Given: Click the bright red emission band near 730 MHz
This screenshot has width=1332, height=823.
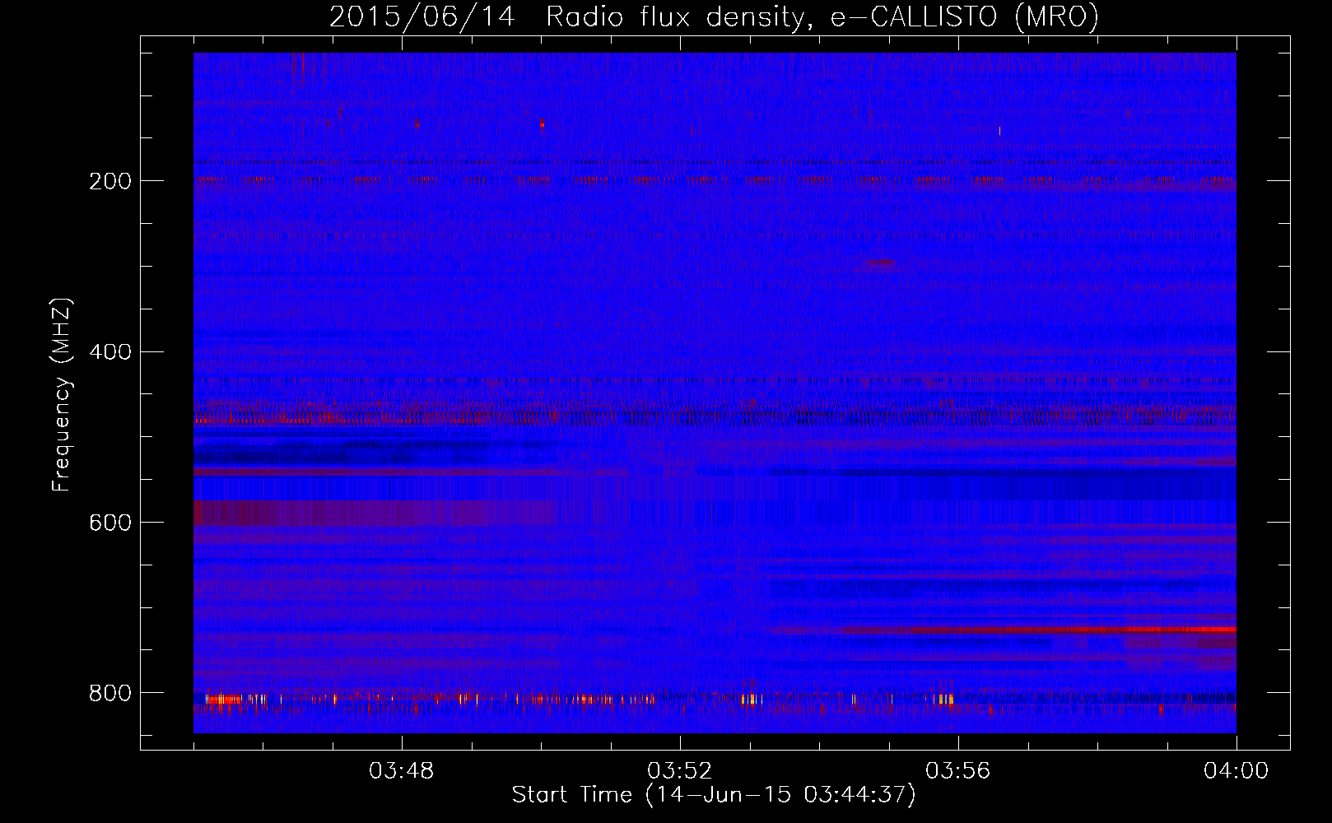Looking at the screenshot, I should click(1039, 630).
